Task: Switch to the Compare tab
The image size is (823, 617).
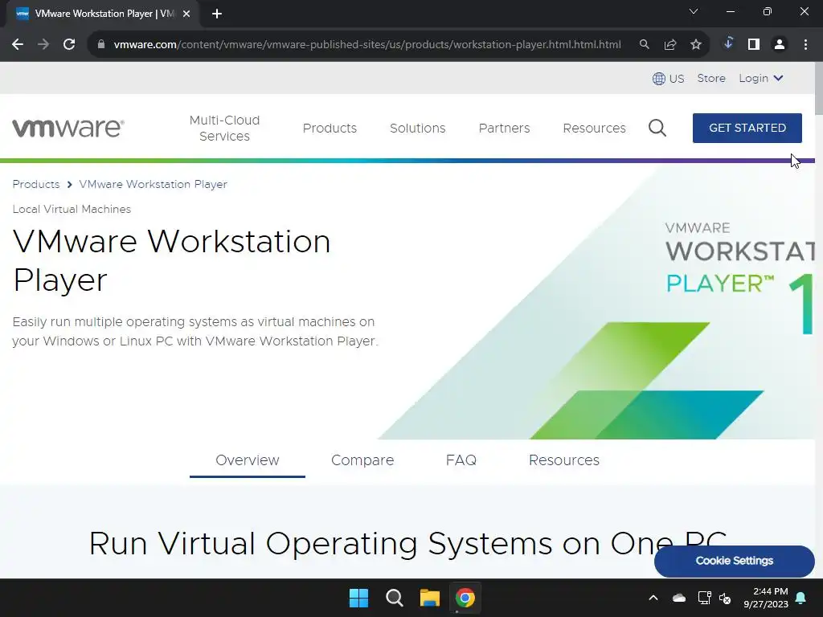Action: point(362,460)
